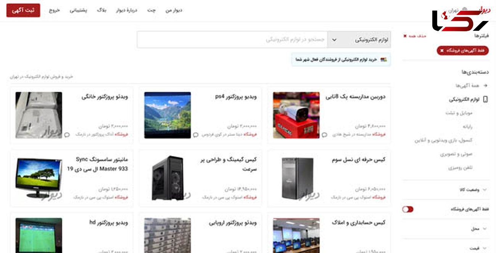Click the تومان price on the Samsung monitor ad
Screen dimensions: 496x253
tap(113, 189)
